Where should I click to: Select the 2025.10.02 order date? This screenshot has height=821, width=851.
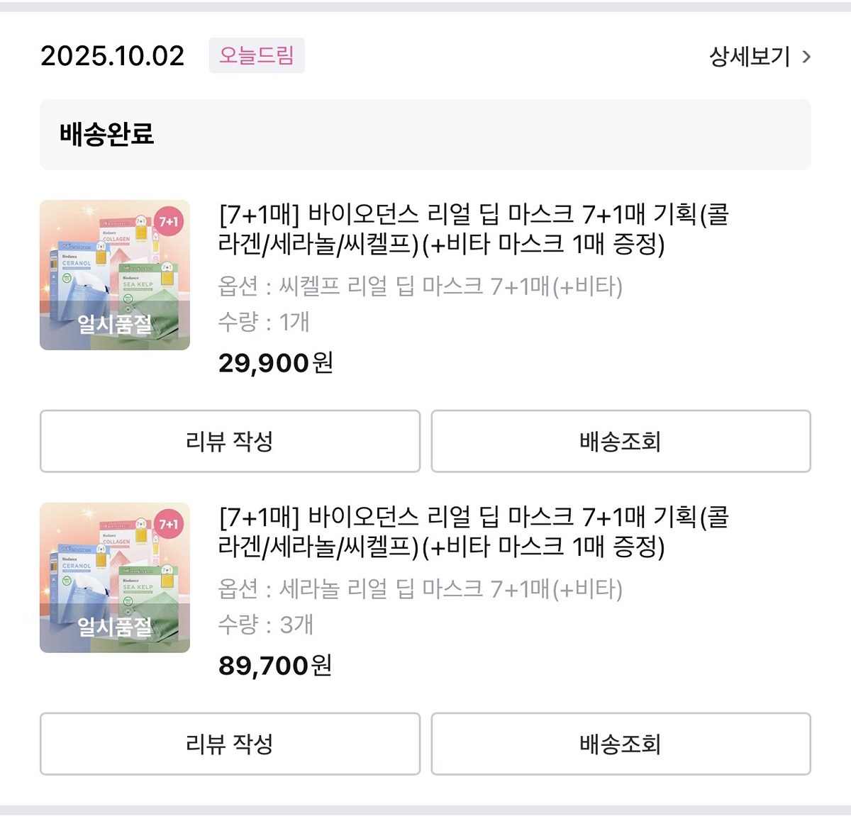pos(112,56)
